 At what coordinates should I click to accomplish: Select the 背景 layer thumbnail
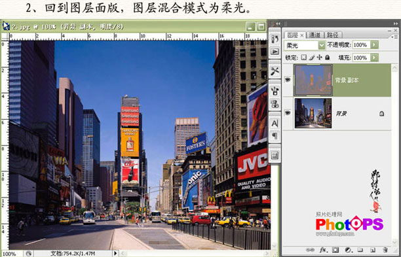click(x=313, y=112)
